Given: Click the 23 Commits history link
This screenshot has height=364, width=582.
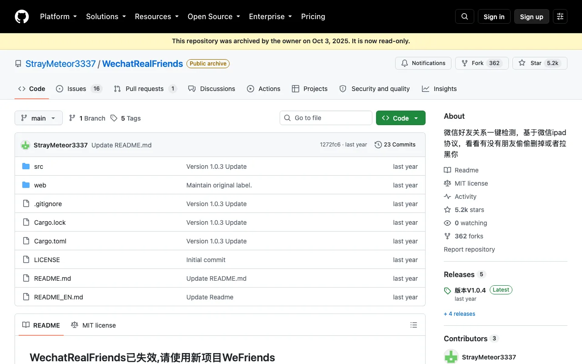Looking at the screenshot, I should 395,145.
